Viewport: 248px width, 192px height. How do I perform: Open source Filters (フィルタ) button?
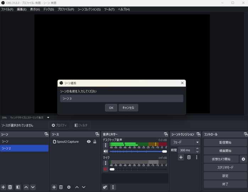(81, 125)
